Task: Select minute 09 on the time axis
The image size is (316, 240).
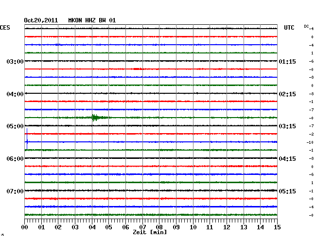Action: 176,227
